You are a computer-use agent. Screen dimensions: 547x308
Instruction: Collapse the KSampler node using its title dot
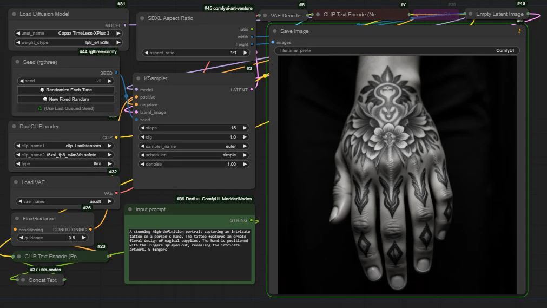pyautogui.click(x=139, y=78)
